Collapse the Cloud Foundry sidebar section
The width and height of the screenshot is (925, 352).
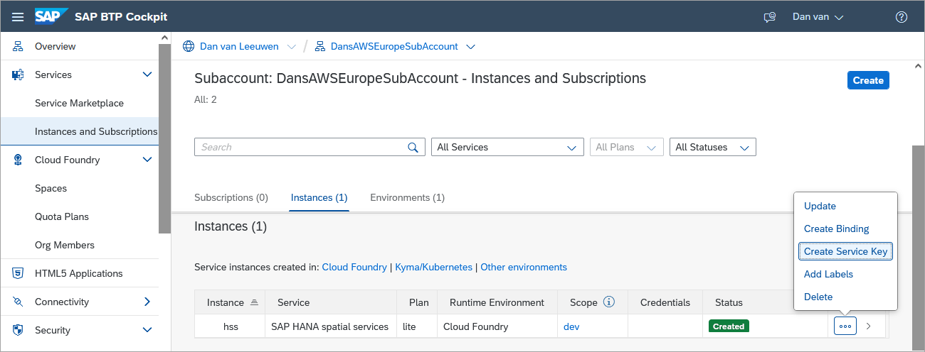click(147, 160)
